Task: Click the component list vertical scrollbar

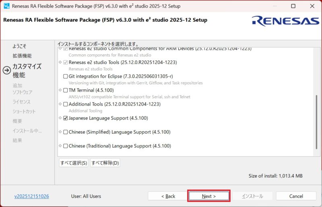Action: click(316, 122)
